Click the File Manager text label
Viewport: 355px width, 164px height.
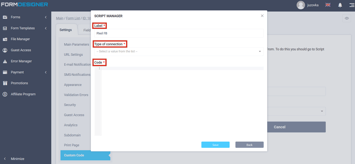coord(20,39)
